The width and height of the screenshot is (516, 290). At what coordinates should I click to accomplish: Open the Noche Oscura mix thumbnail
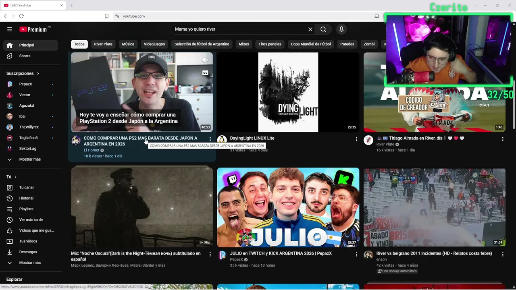[x=142, y=207]
